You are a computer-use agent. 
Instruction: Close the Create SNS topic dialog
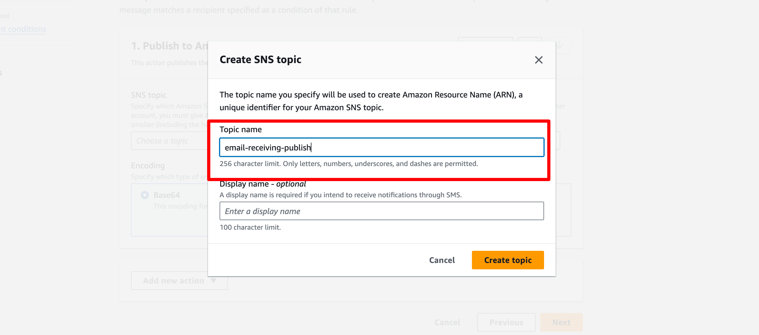click(x=538, y=60)
